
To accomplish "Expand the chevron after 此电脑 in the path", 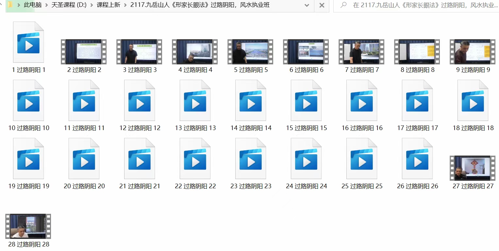I will (46, 5).
